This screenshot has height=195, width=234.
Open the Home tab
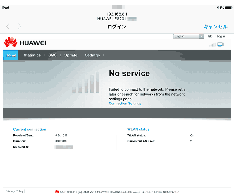point(11,55)
